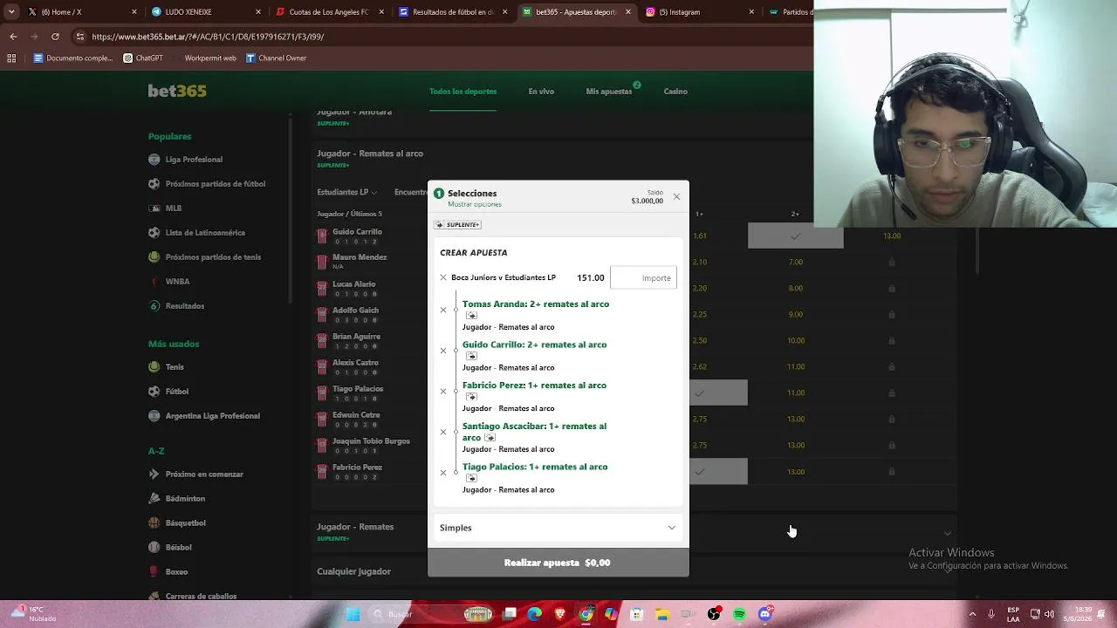This screenshot has width=1117, height=628.
Task: Click the bet365 logo
Action: (177, 91)
